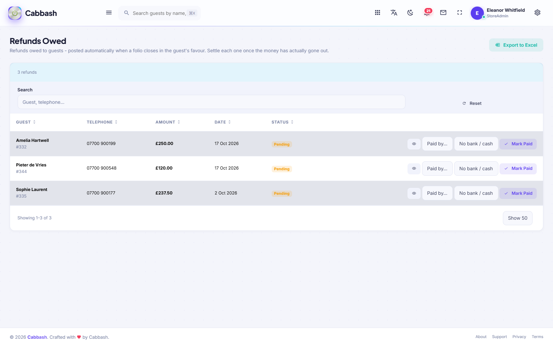Reset the search filter
Viewport: 553px width, 346px height.
pos(472,103)
